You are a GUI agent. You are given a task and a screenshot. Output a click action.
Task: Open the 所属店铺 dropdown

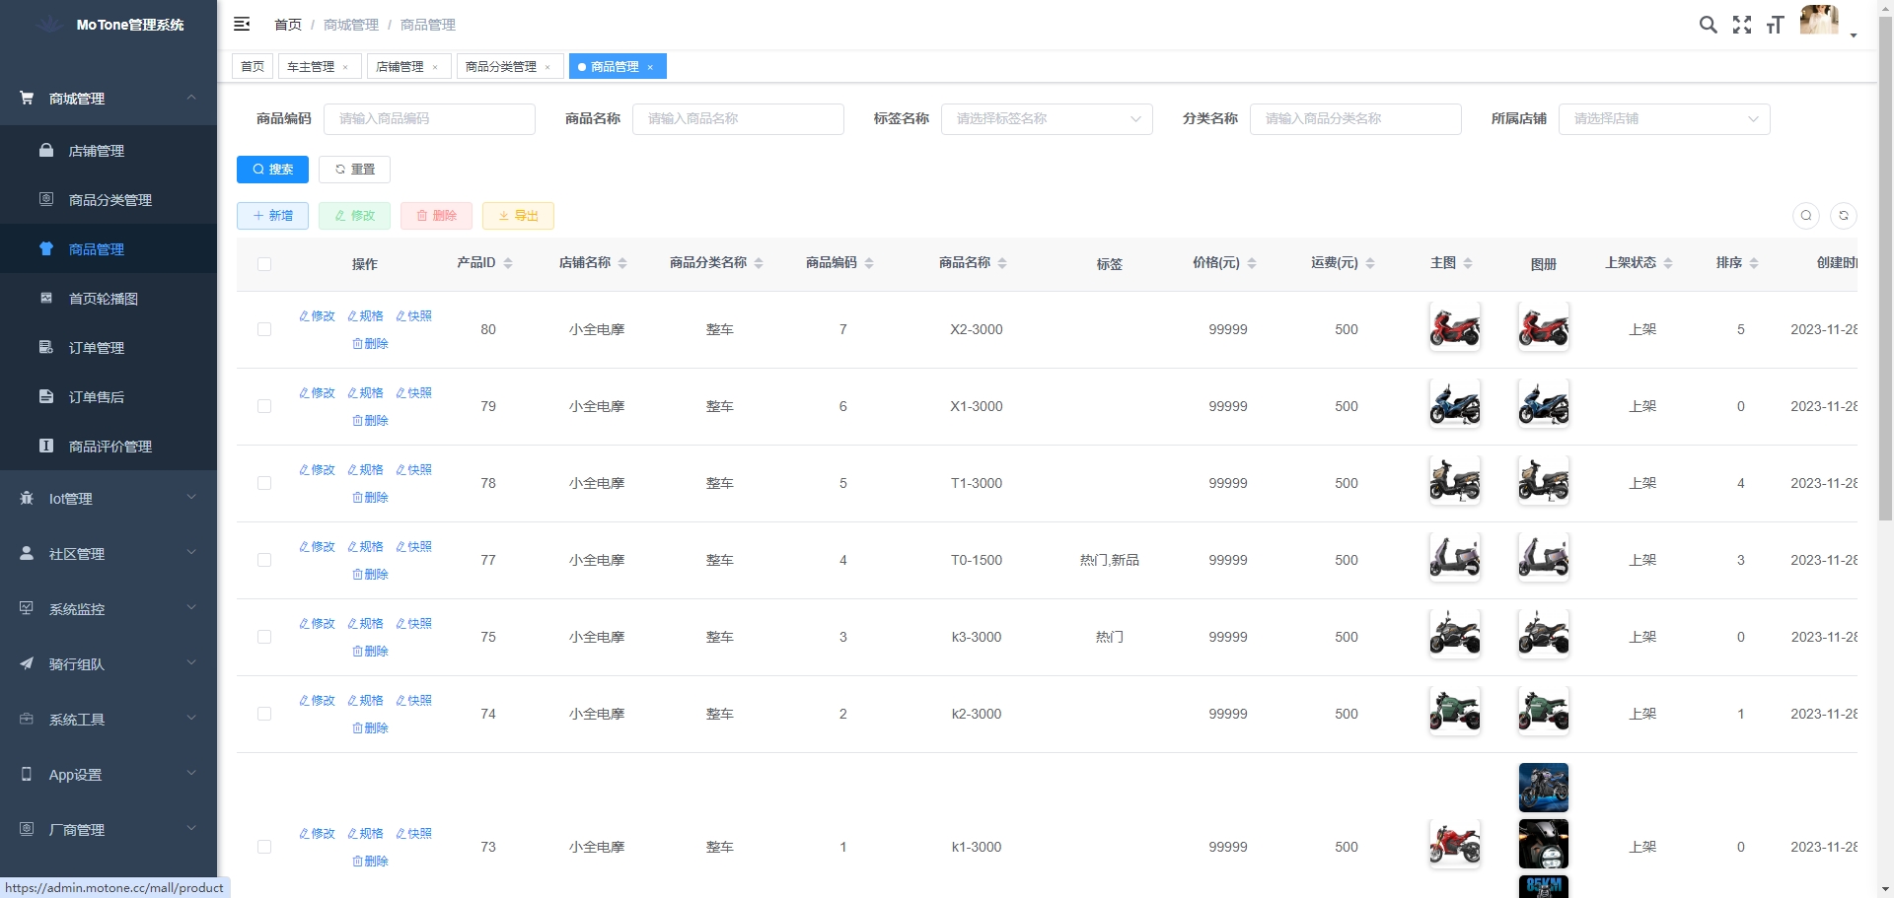coord(1664,119)
